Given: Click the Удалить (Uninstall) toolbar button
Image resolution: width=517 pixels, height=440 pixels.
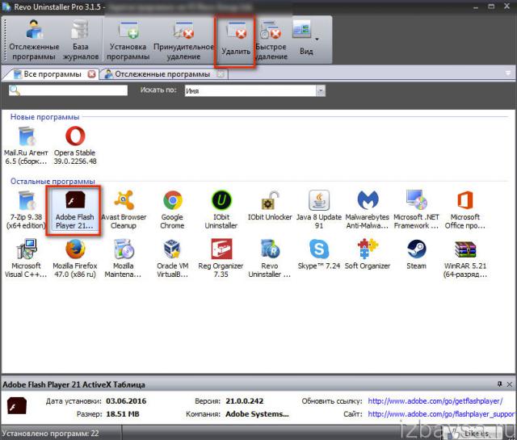Looking at the screenshot, I should 236,40.
